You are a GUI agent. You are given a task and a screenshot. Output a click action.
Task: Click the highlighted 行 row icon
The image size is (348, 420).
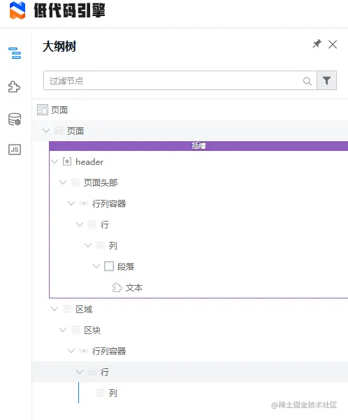click(x=92, y=372)
